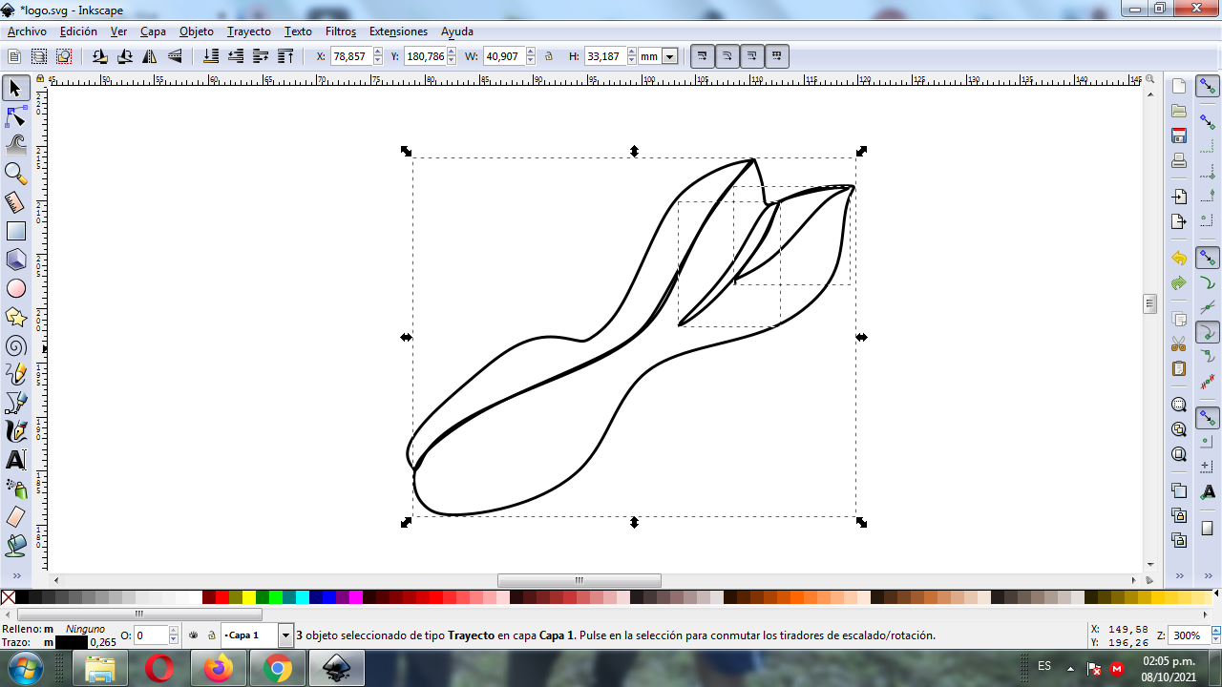Flip selection horizontally
Viewport: 1222px width, 687px height.
point(150,57)
